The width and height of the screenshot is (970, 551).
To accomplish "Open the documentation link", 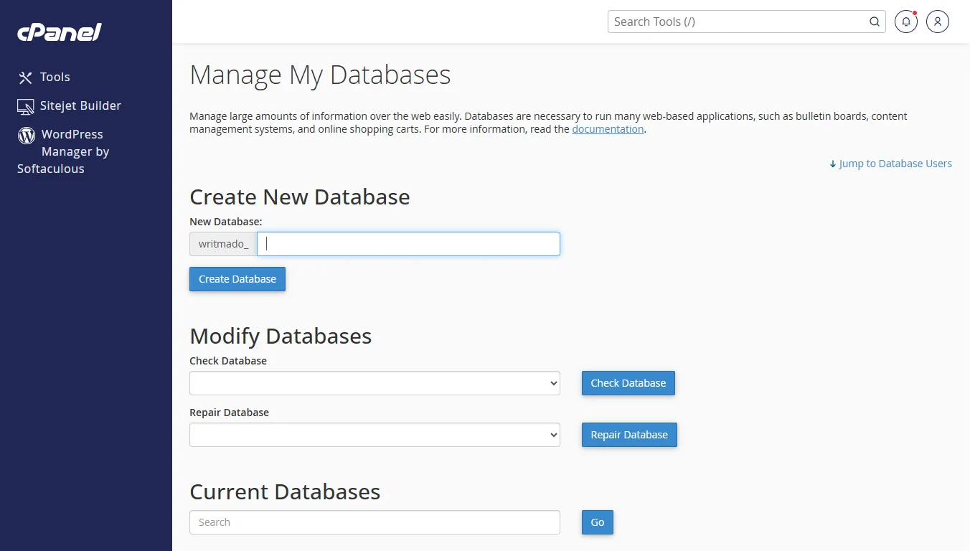I will [608, 129].
